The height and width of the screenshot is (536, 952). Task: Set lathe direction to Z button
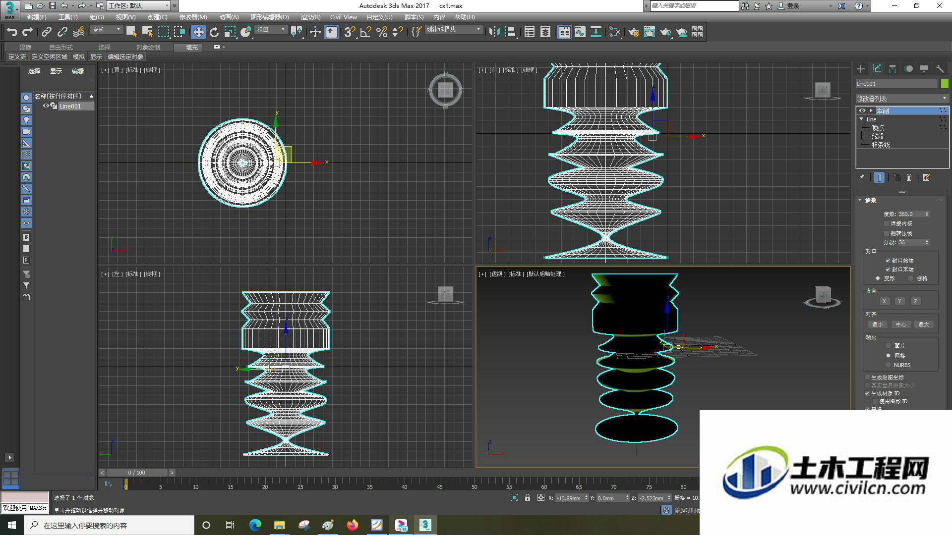pyautogui.click(x=915, y=301)
